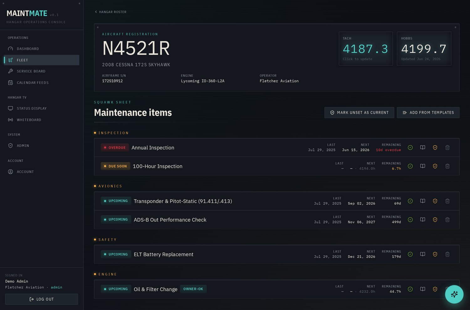This screenshot has height=310, width=470.
Task: Click shield icon on ELT Battery Replacement row
Action: coord(435,254)
